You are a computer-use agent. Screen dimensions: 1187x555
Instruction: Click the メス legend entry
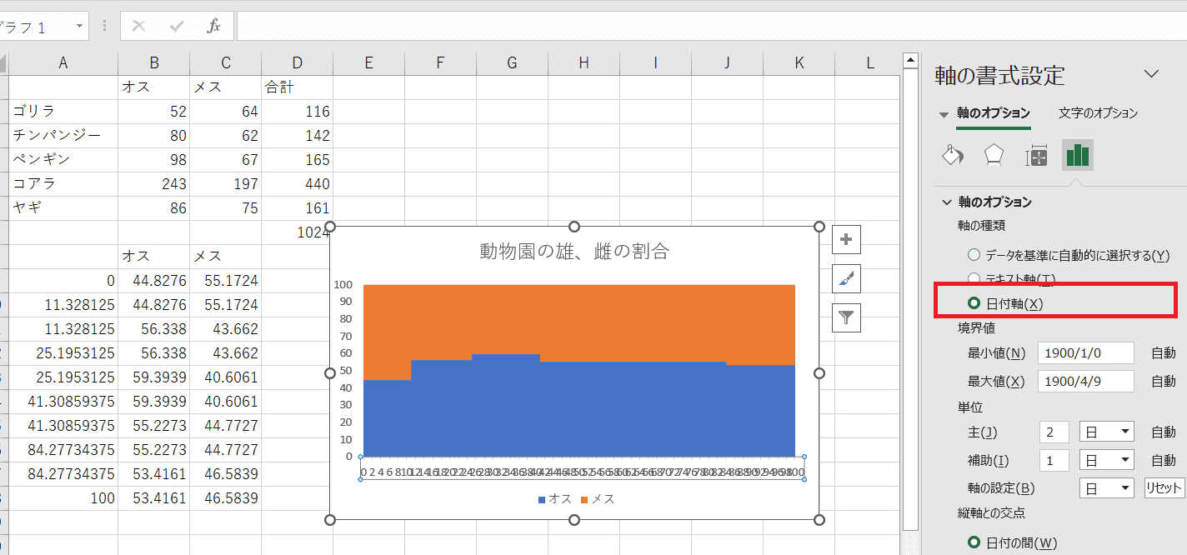pos(598,499)
